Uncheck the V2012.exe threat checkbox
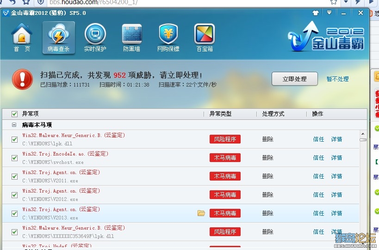Image resolution: width=379 pixels, height=250 pixels. [x=14, y=195]
